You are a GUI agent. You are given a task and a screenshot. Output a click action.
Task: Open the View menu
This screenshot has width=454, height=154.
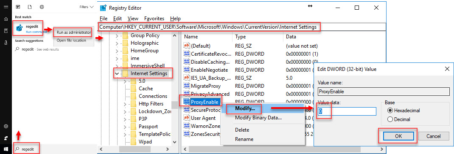[x=133, y=19]
